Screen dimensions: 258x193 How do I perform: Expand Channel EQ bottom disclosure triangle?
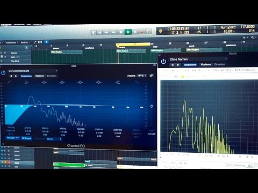[3, 144]
